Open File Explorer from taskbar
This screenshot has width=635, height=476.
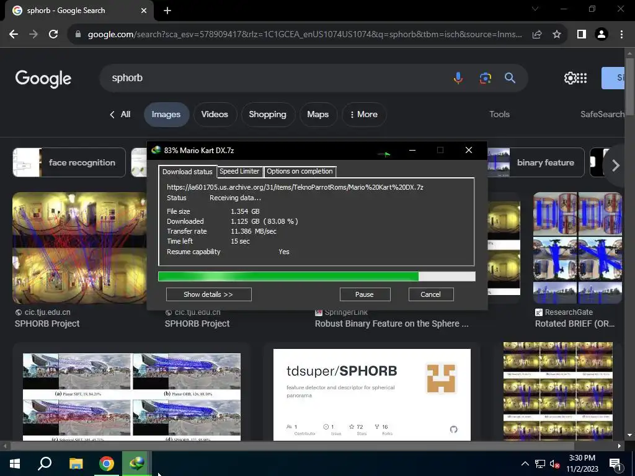76,464
